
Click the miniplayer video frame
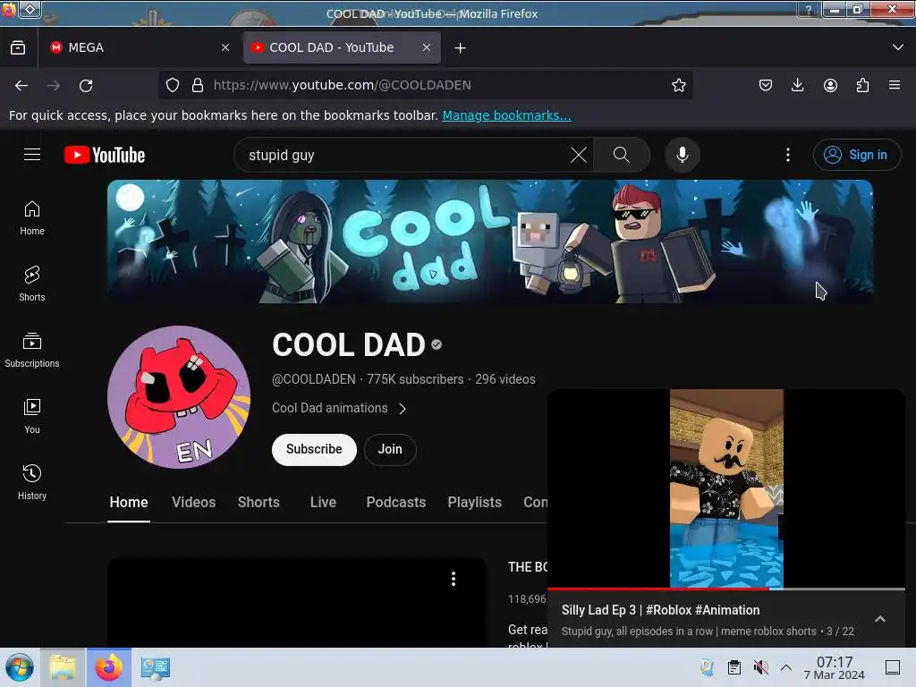[x=726, y=488]
